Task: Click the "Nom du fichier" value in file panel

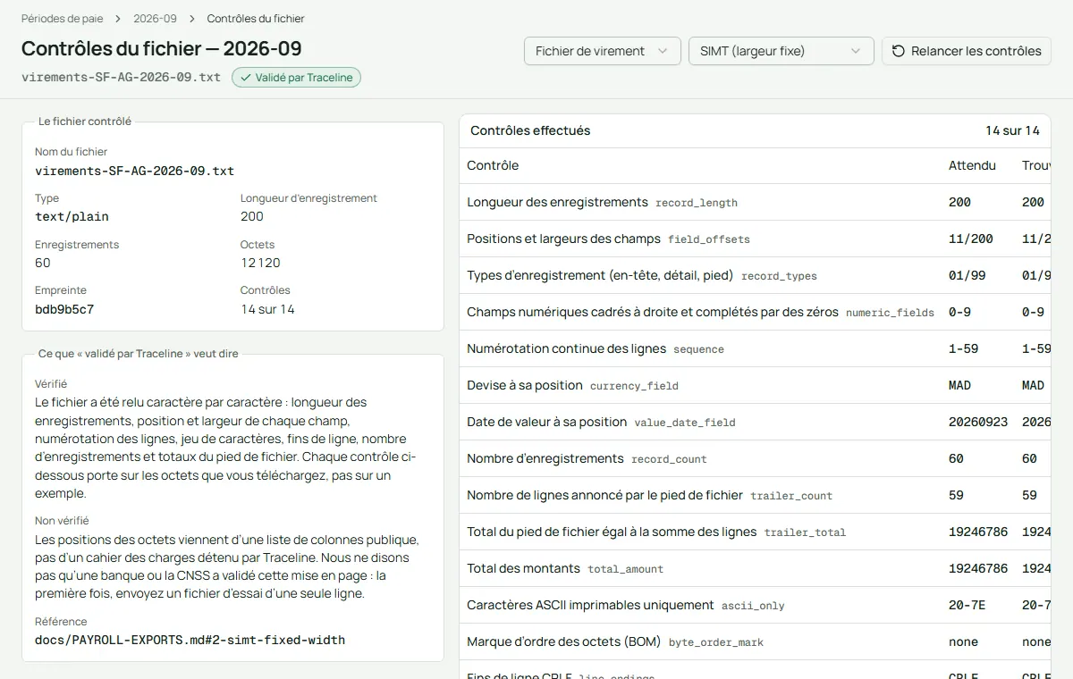Action: point(134,171)
